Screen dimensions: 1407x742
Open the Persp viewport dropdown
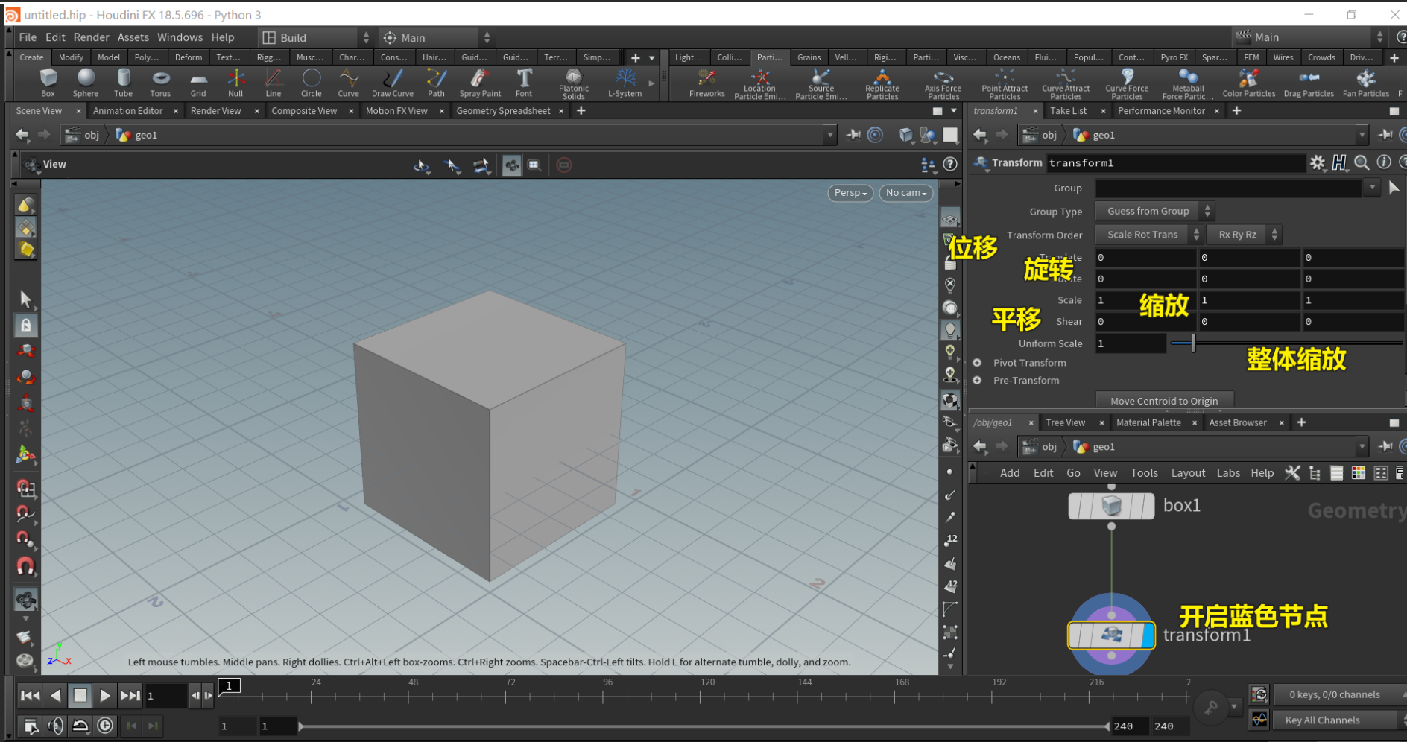tap(850, 193)
